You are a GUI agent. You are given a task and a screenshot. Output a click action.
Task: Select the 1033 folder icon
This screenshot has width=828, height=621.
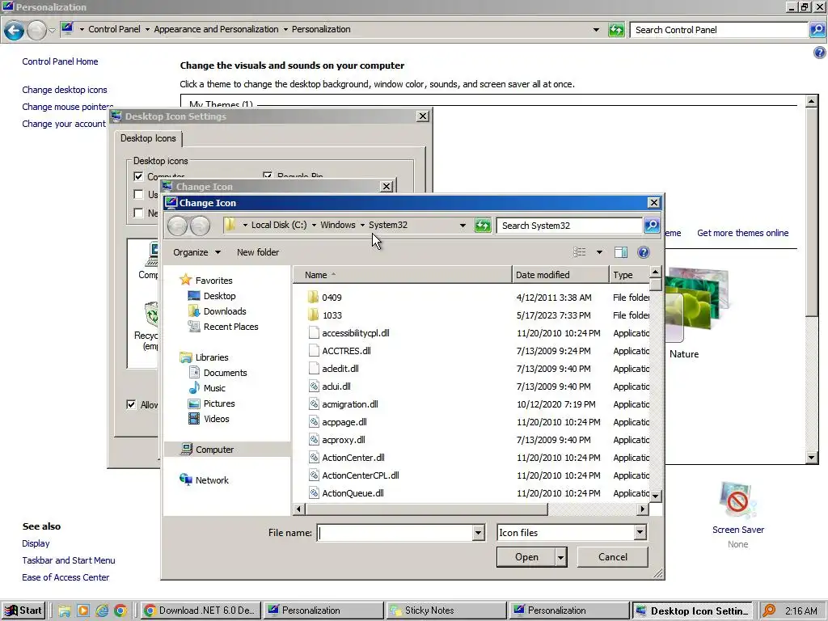click(313, 315)
